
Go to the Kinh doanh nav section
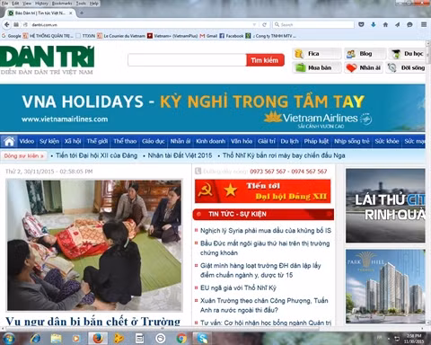point(211,141)
